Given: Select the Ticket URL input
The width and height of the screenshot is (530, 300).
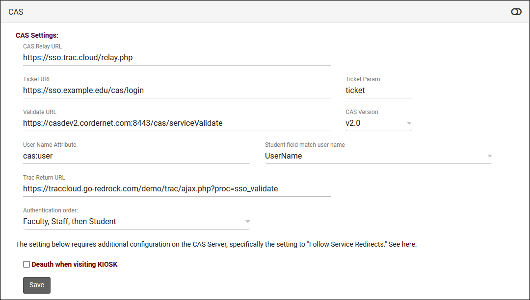Looking at the screenshot, I should pyautogui.click(x=177, y=91).
